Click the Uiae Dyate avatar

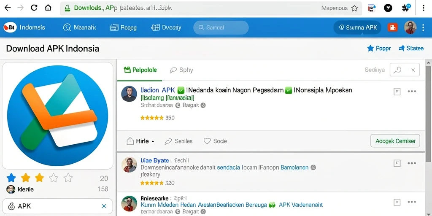129,165
